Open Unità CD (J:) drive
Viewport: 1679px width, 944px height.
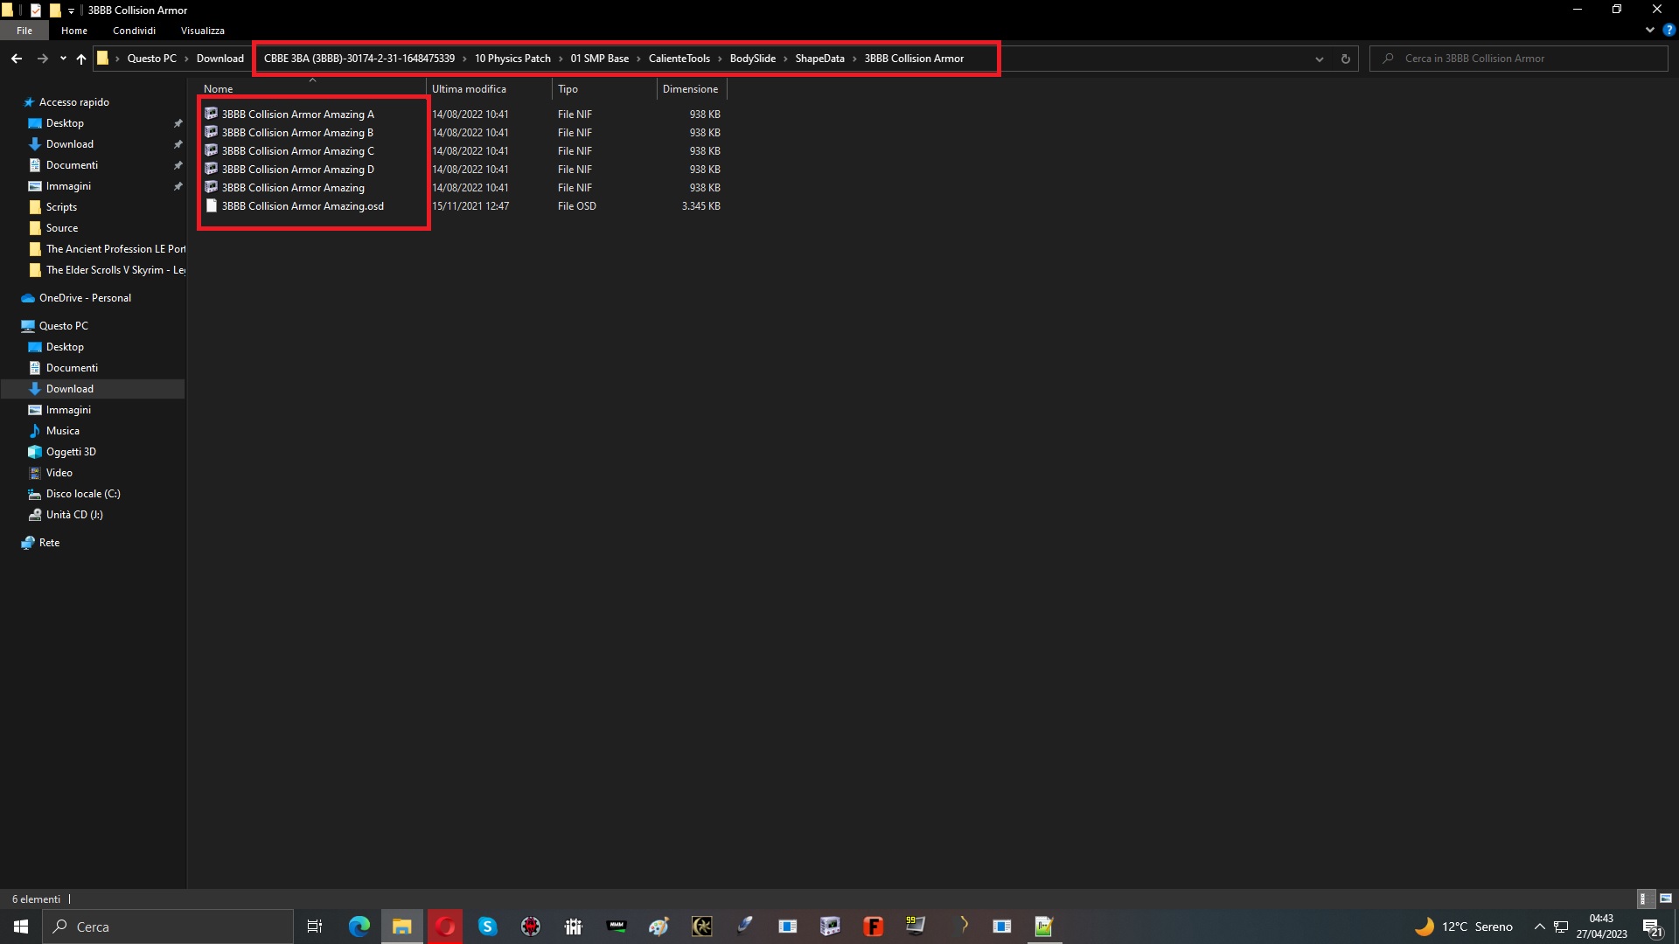click(74, 515)
